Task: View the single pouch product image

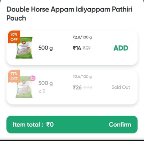Action: tap(24, 48)
